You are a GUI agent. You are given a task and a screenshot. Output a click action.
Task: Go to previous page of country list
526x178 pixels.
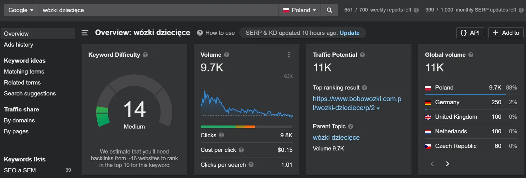click(432, 164)
